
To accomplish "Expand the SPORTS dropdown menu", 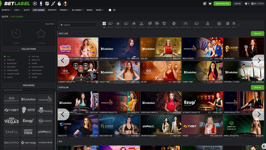I will (x=6, y=10).
